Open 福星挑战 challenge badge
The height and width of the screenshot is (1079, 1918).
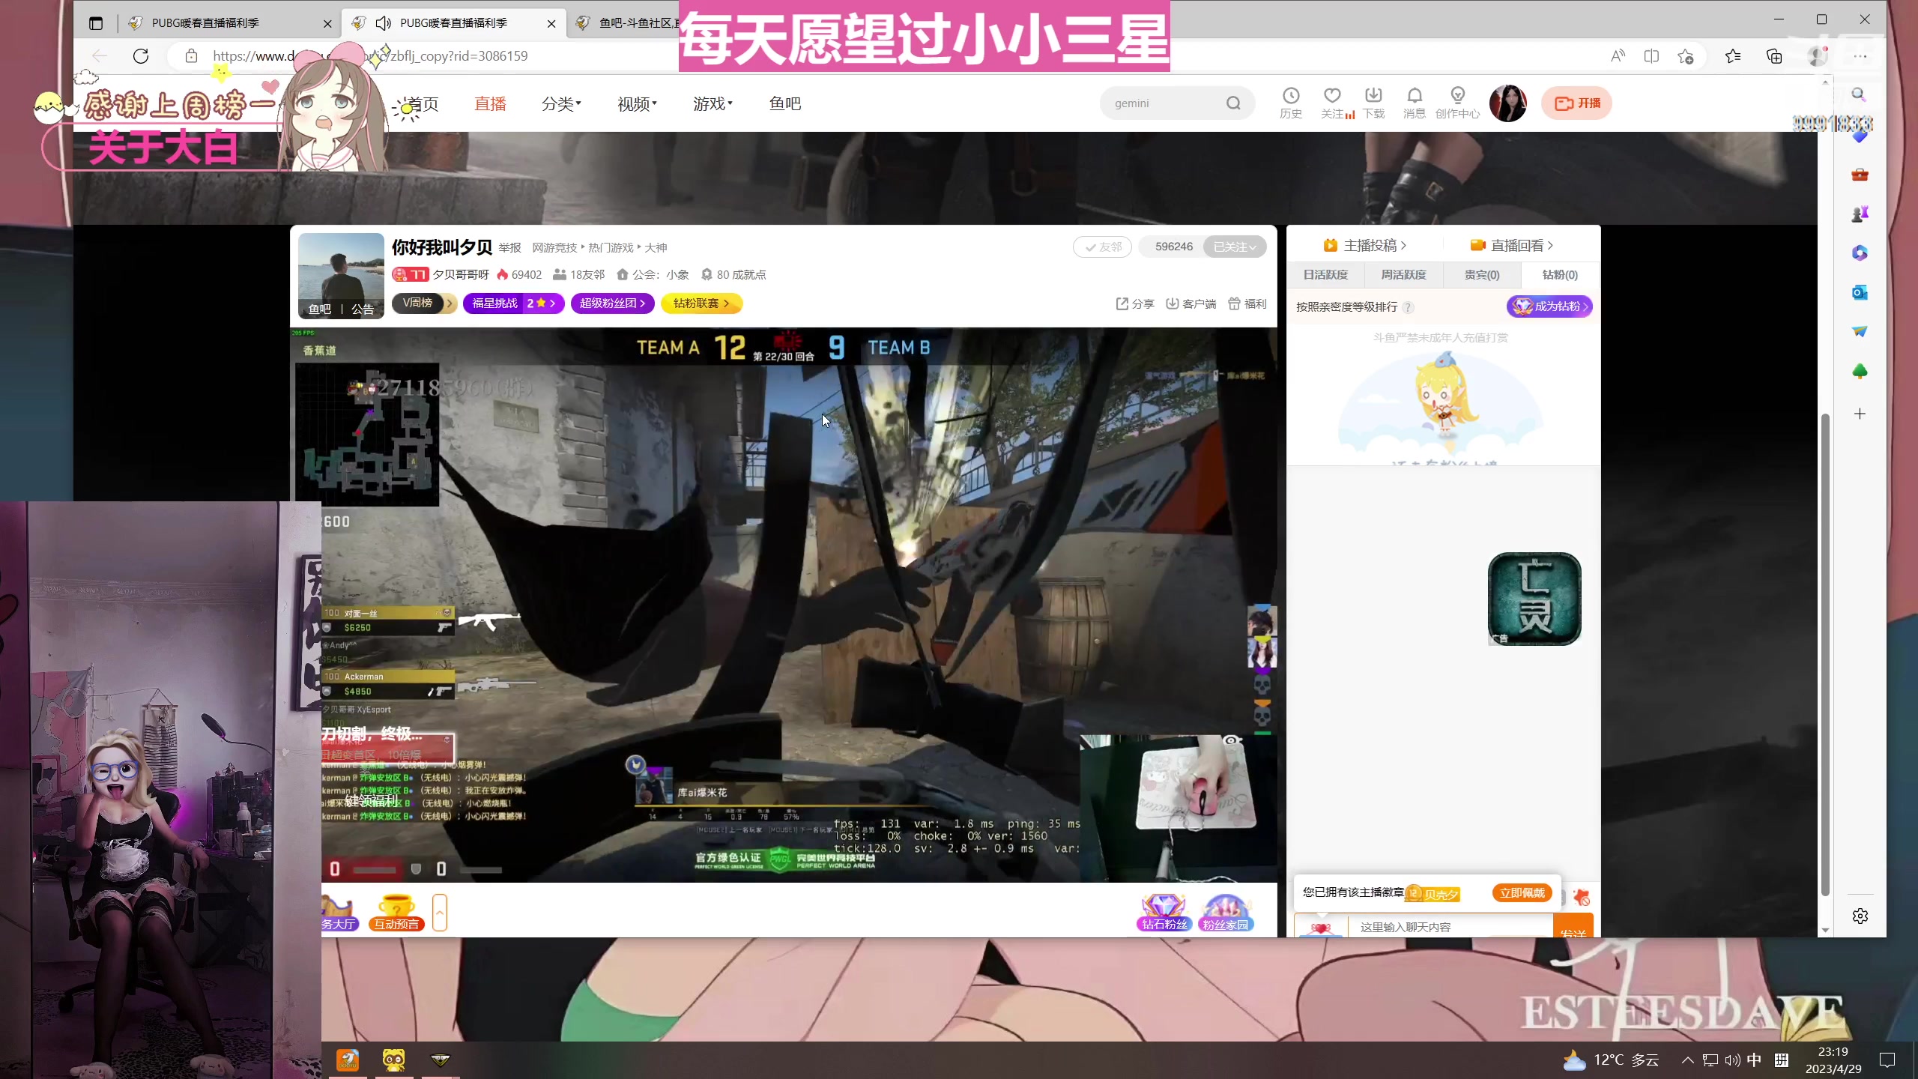[x=513, y=303]
